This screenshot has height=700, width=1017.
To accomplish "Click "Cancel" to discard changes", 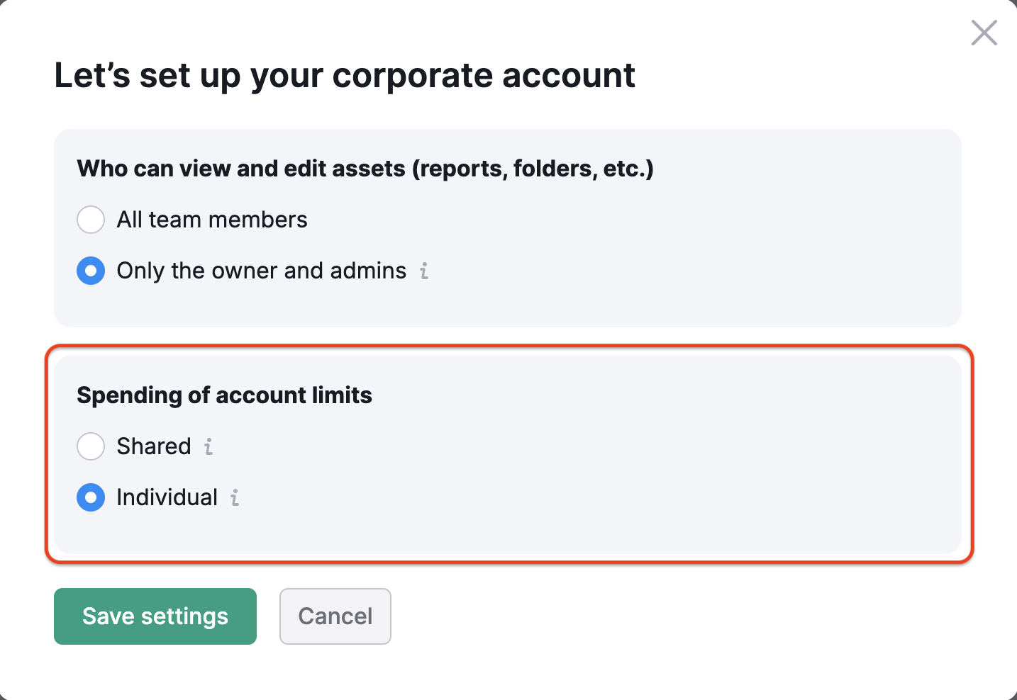I will pos(335,616).
